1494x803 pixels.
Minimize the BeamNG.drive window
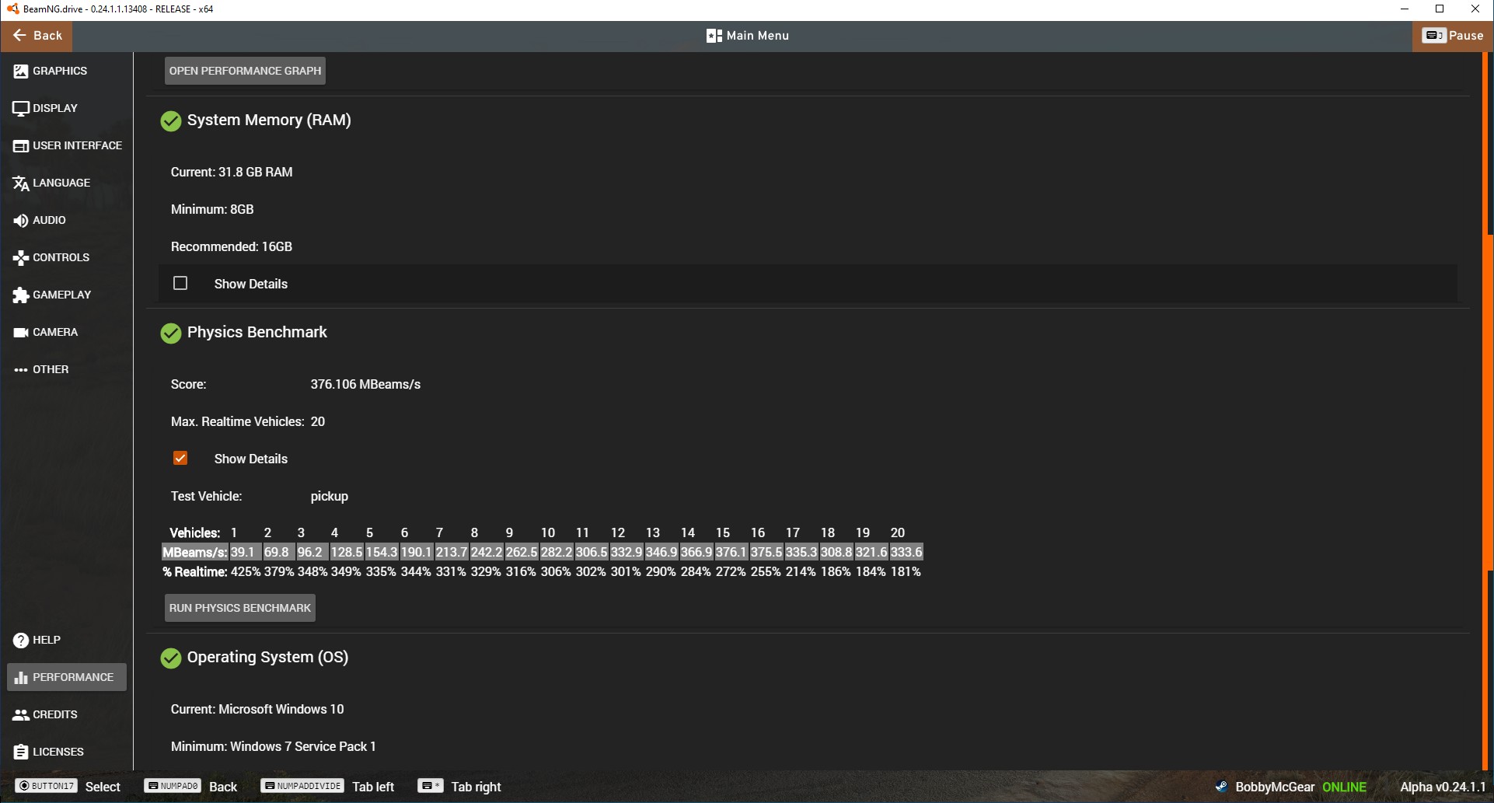pos(1405,9)
